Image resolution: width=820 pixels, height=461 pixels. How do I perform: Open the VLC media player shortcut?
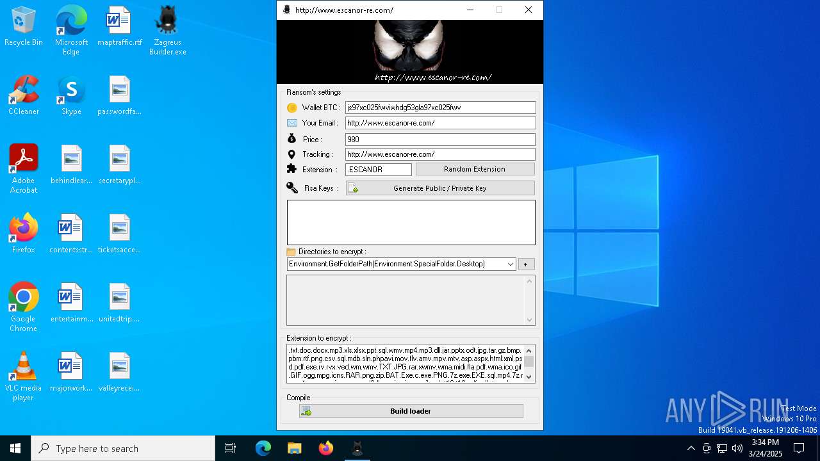coord(24,376)
